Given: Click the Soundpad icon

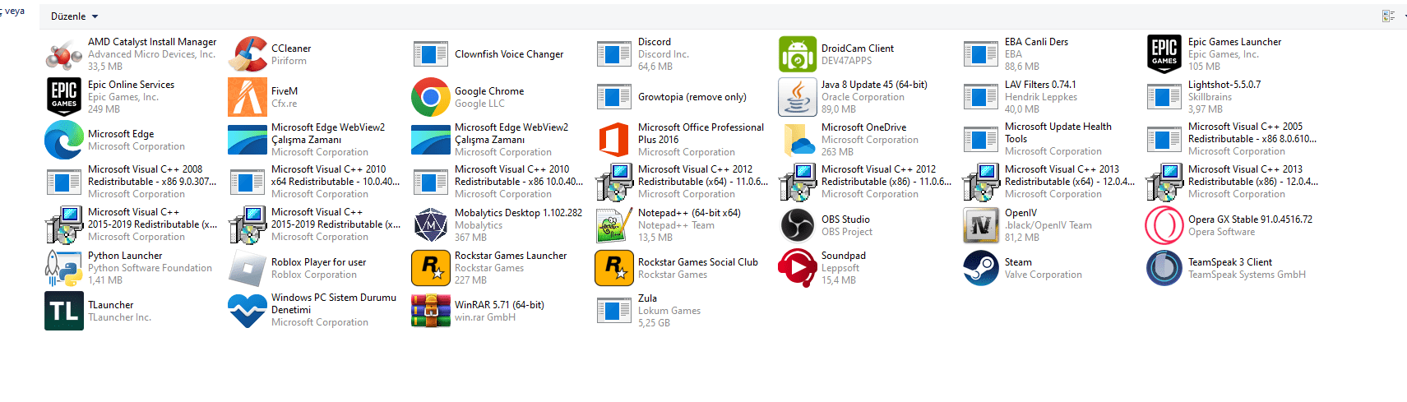Looking at the screenshot, I should 798,268.
